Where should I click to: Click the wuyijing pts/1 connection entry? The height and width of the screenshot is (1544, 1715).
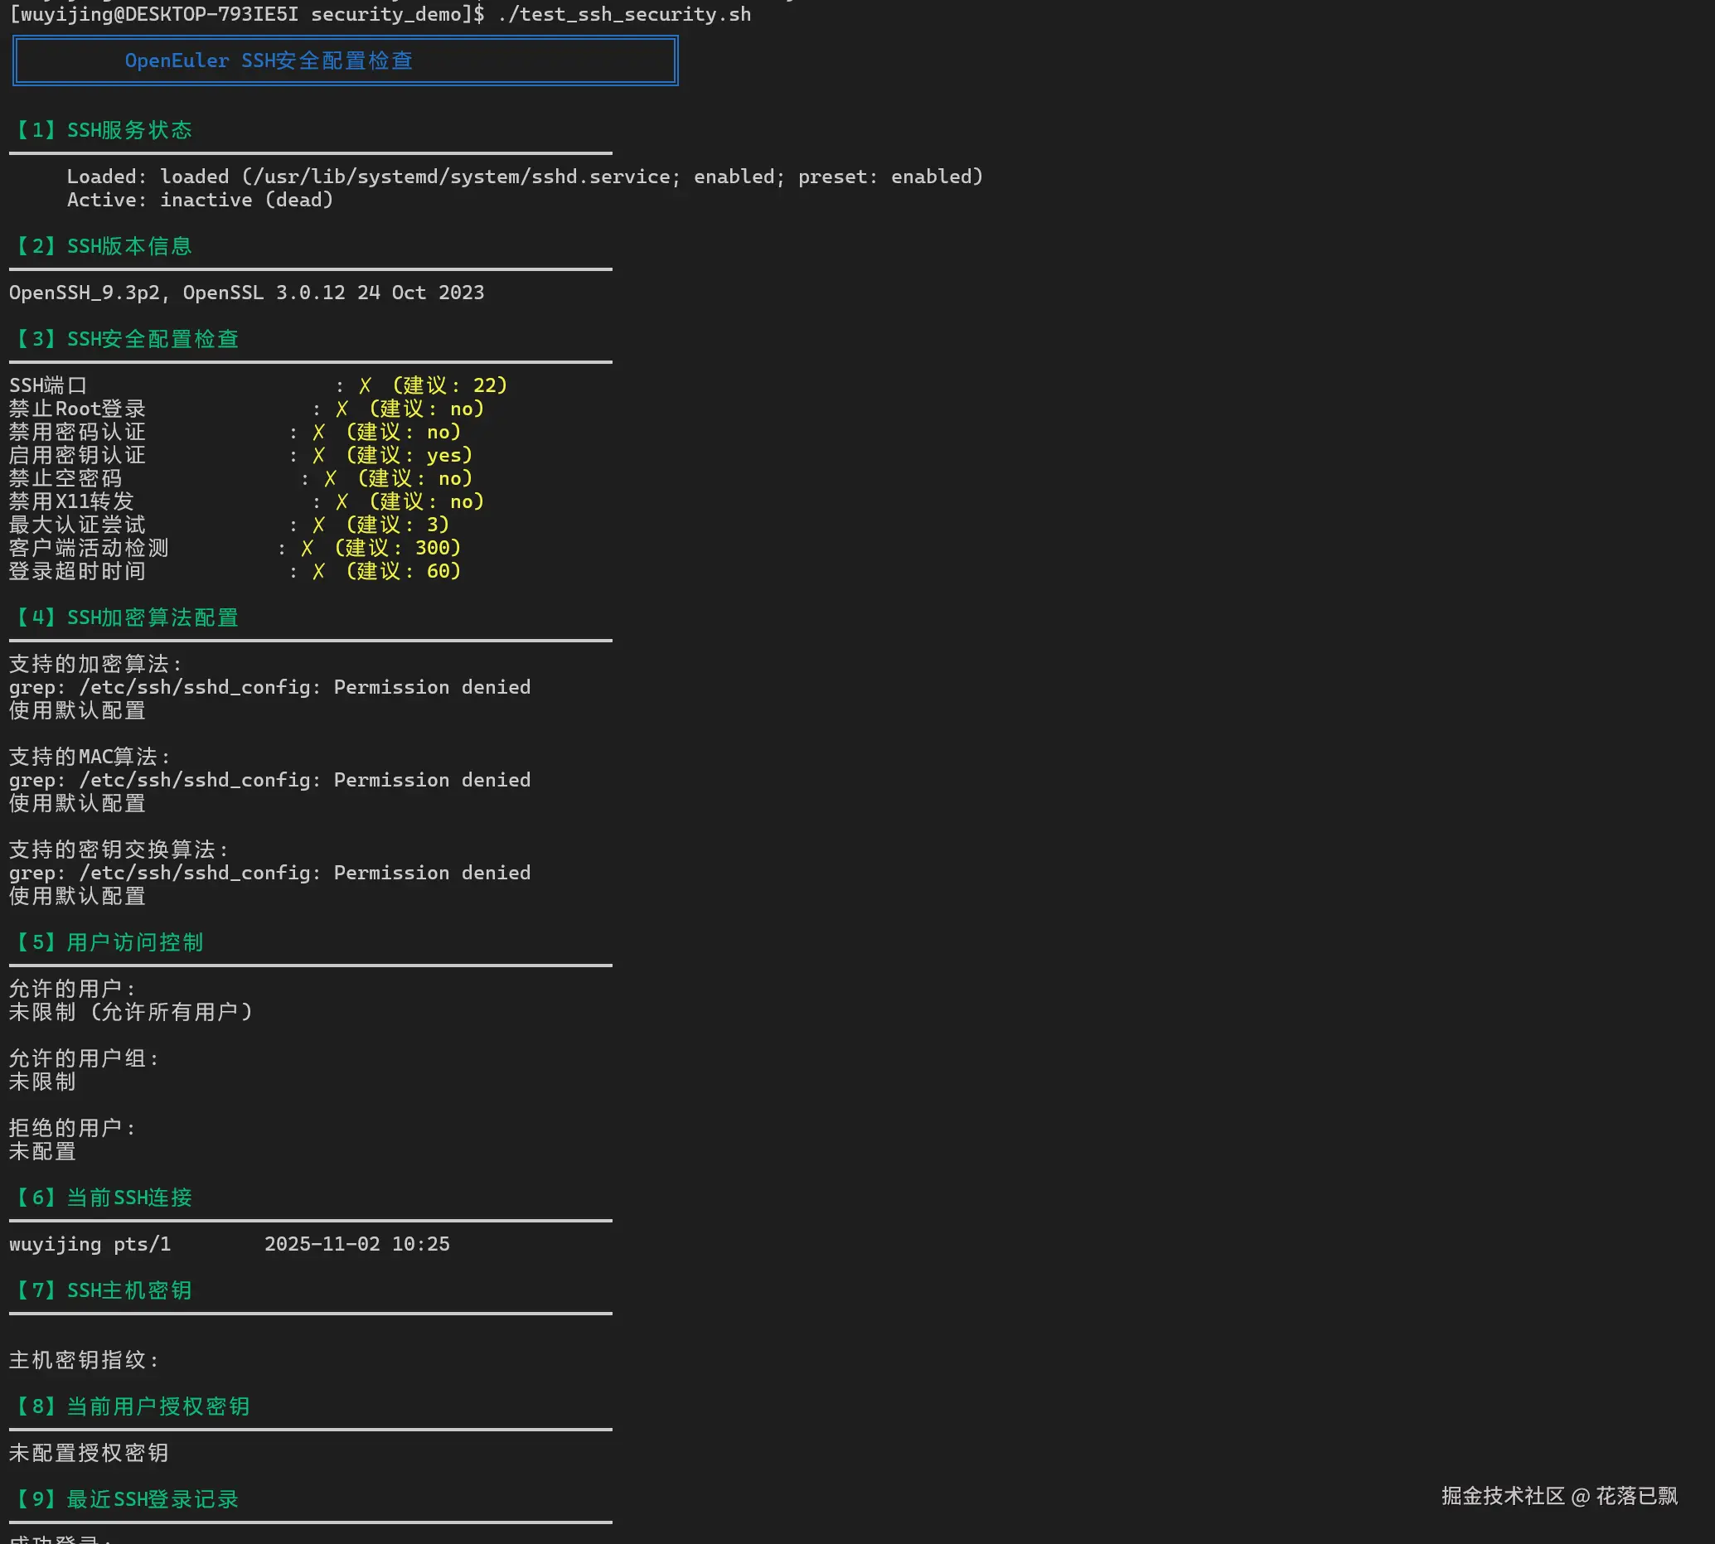point(90,1244)
